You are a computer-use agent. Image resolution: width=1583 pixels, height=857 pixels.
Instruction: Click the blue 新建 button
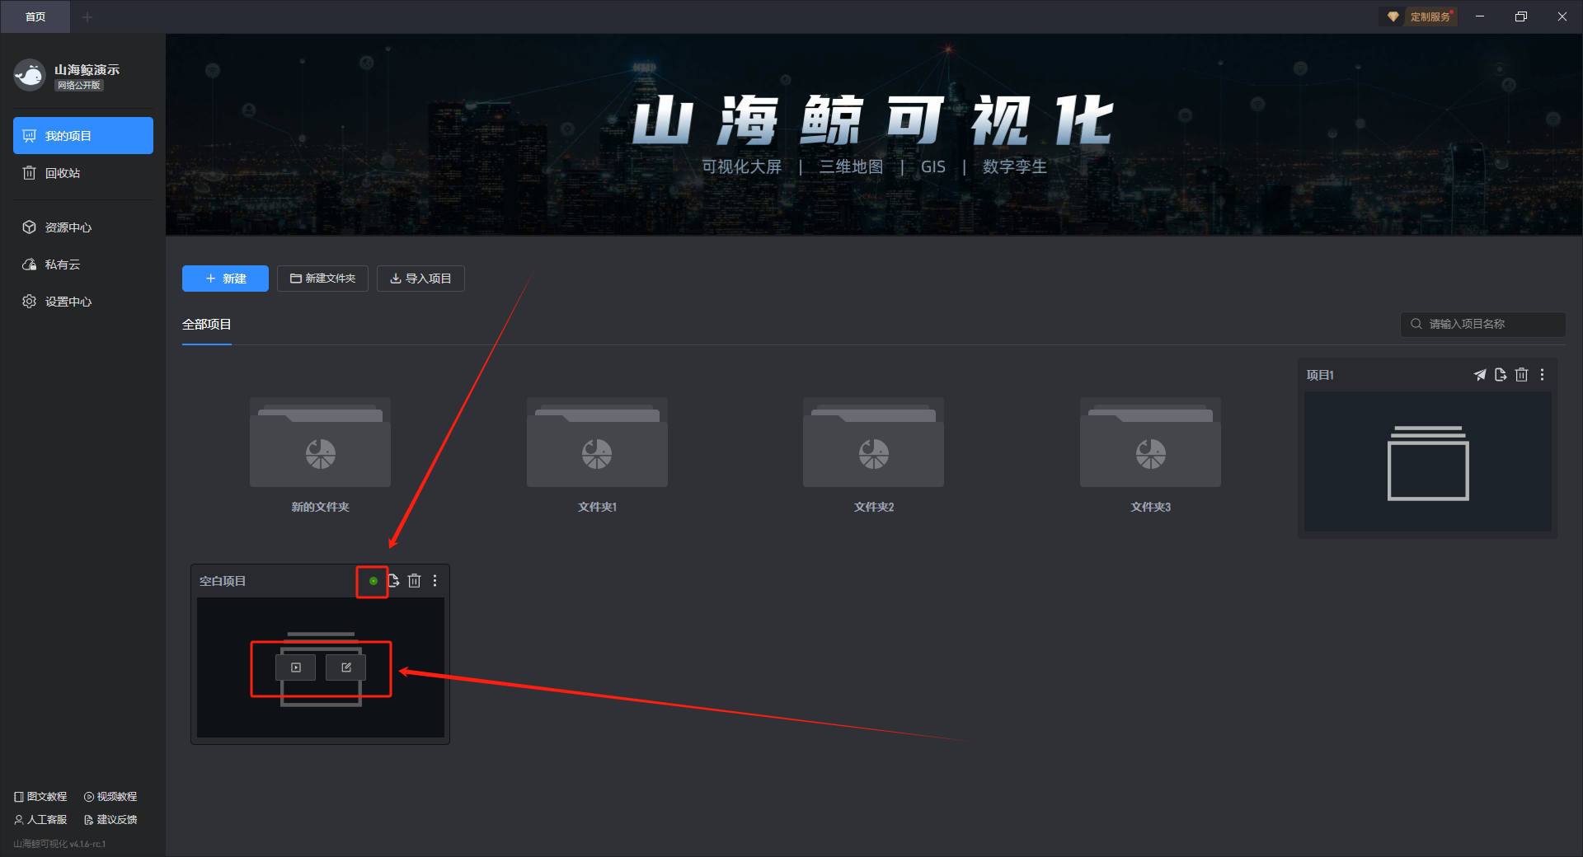(x=225, y=279)
